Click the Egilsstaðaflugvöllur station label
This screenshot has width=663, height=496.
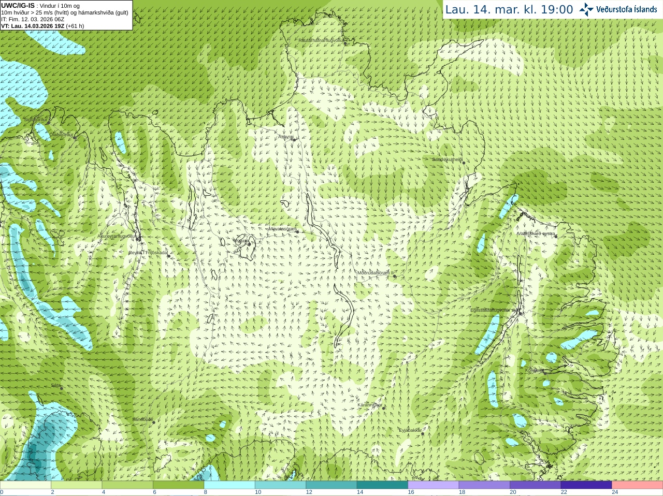[x=495, y=310]
